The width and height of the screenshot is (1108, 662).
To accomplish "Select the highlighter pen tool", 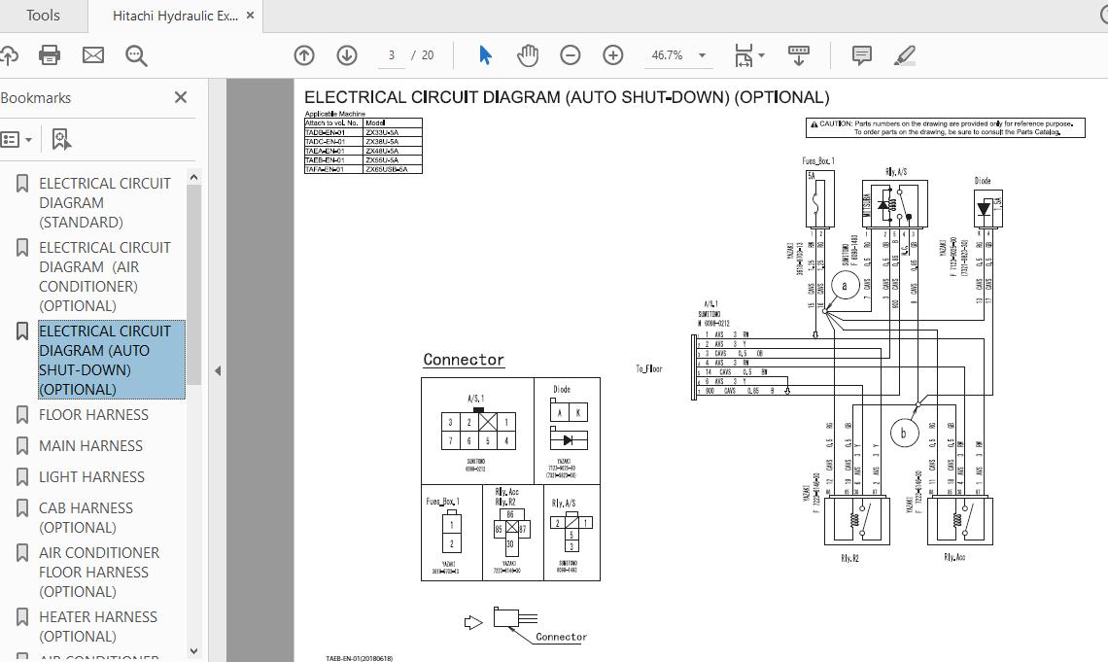I will [904, 55].
